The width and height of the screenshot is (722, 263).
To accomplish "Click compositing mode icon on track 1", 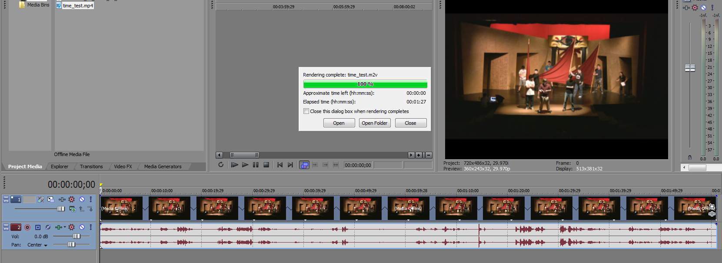I will (x=72, y=209).
